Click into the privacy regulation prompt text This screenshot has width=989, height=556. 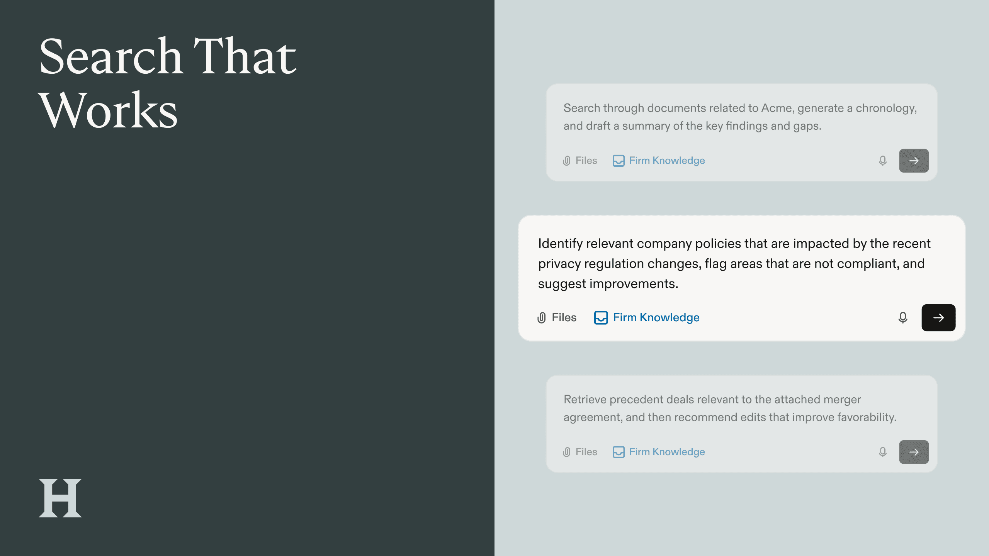coord(734,263)
